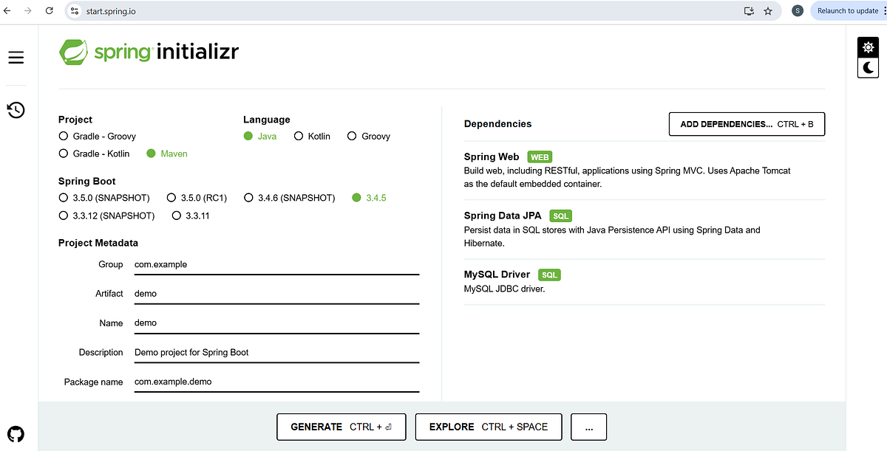Image resolution: width=887 pixels, height=451 pixels.
Task: Bookmark this page with the star icon
Action: pyautogui.click(x=768, y=11)
